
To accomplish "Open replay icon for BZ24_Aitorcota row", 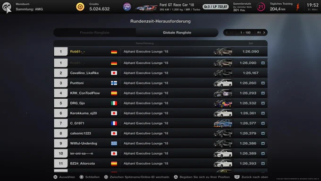I will coord(263,164).
